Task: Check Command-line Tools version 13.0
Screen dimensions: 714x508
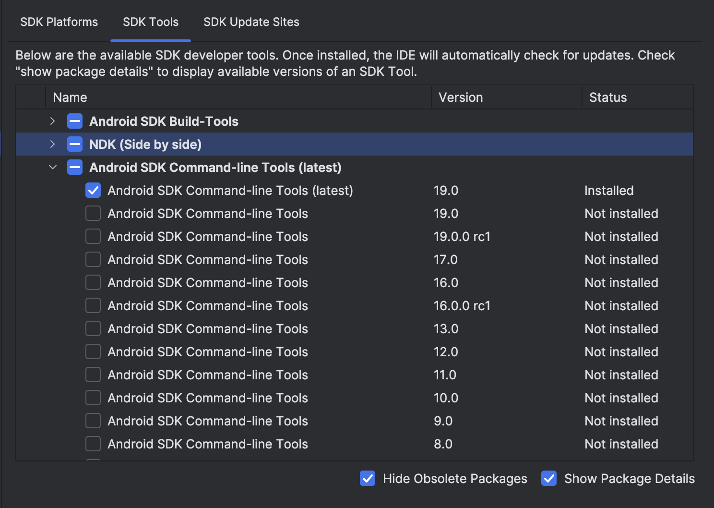Action: 93,328
